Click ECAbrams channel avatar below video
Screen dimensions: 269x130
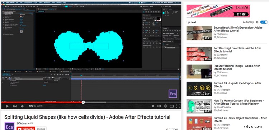click(9, 126)
